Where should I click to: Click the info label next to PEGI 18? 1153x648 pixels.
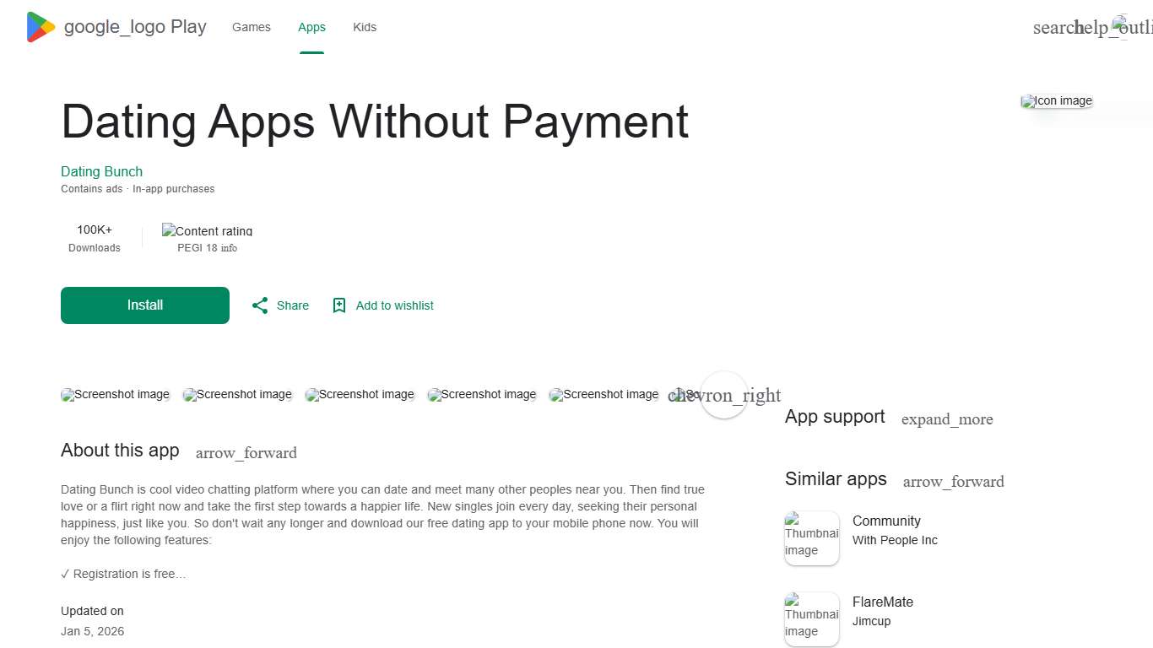[x=229, y=247]
